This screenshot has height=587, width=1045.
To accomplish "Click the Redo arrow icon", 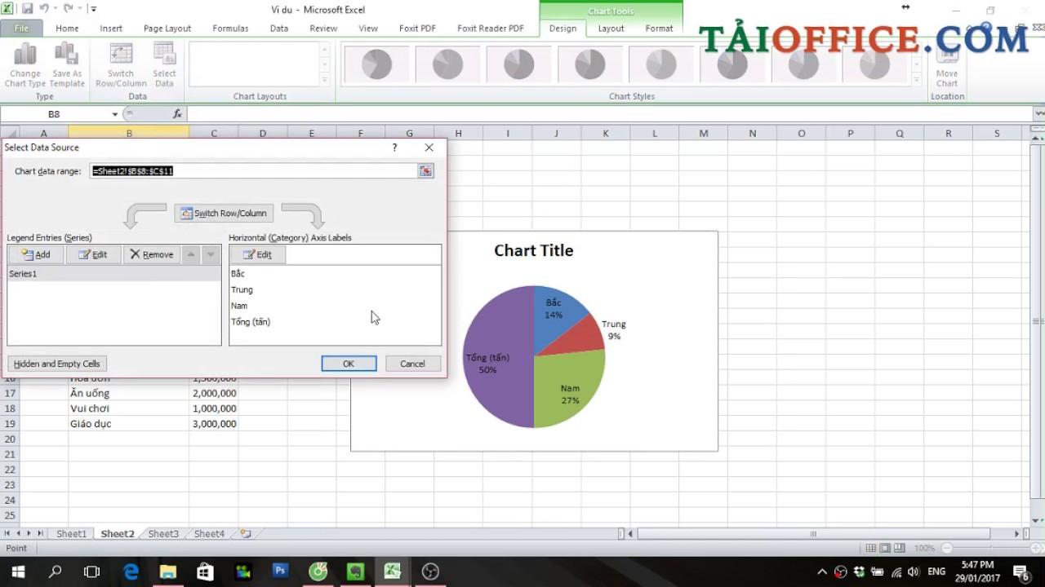I will (x=69, y=9).
